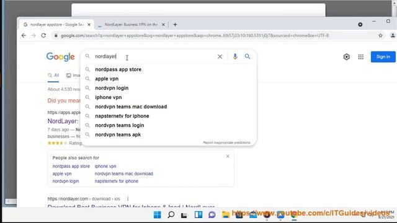Open related nordvpn teams mac download link
Screen dimensions: 397x223
click(124, 173)
